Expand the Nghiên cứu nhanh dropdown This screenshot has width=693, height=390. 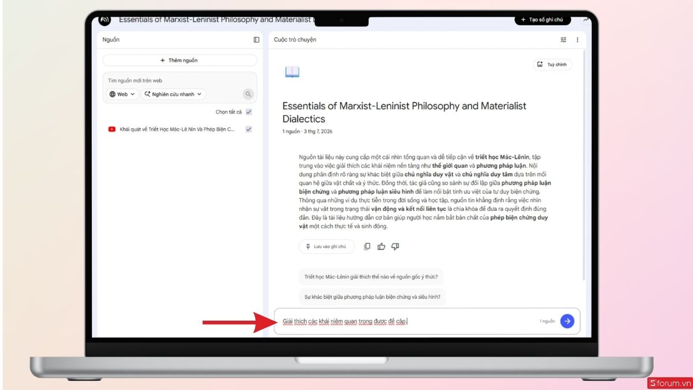[x=173, y=94]
